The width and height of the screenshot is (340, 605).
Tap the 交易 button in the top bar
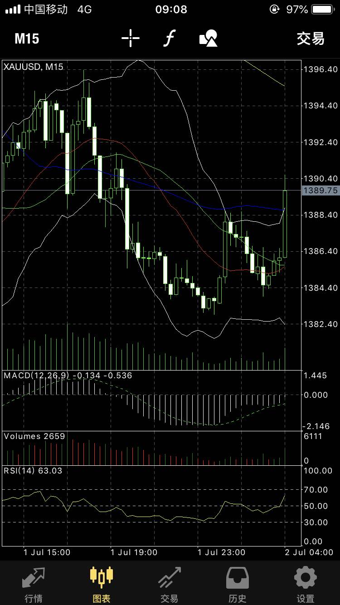(311, 39)
